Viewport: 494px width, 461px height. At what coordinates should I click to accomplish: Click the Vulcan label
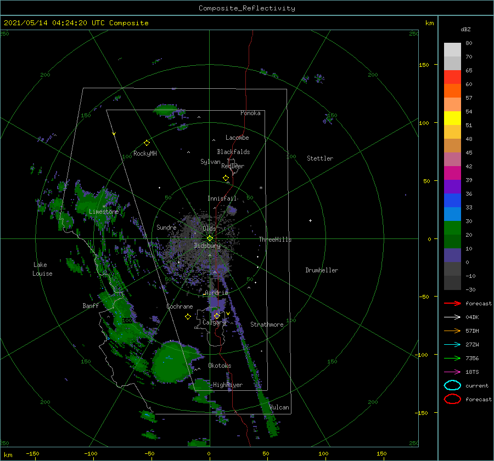[279, 407]
